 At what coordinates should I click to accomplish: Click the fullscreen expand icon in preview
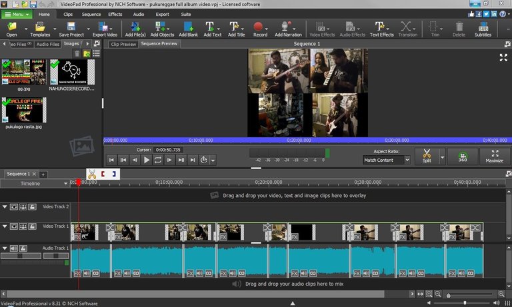[503, 57]
